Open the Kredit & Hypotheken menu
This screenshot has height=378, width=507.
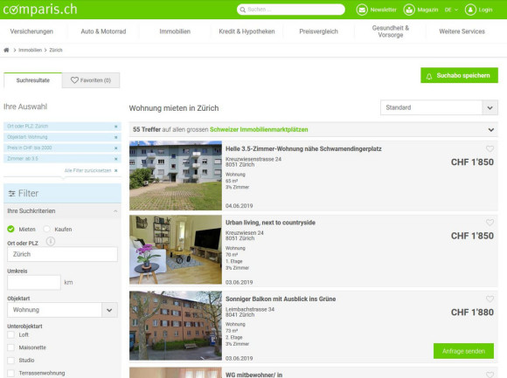247,31
